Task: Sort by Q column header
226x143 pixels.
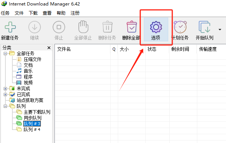Action: pos(114,49)
